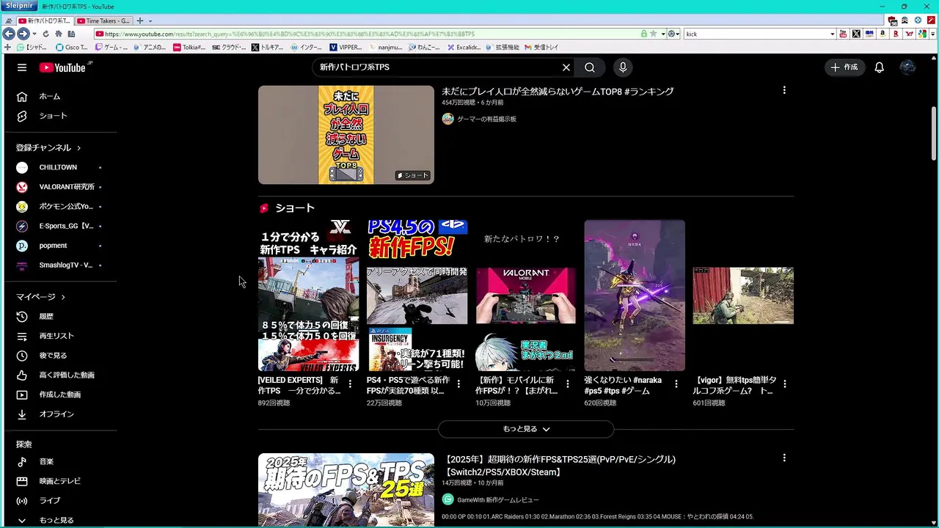Click the page vertical scrollbar

click(934, 133)
